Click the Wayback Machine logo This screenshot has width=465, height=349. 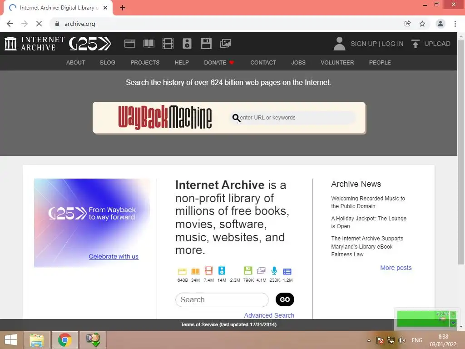click(165, 118)
